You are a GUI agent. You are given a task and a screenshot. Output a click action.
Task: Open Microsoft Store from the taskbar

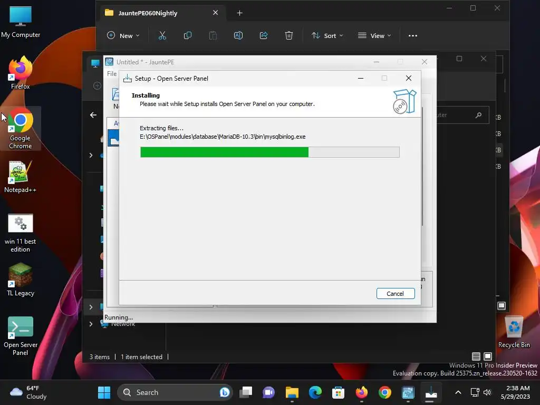(x=338, y=392)
